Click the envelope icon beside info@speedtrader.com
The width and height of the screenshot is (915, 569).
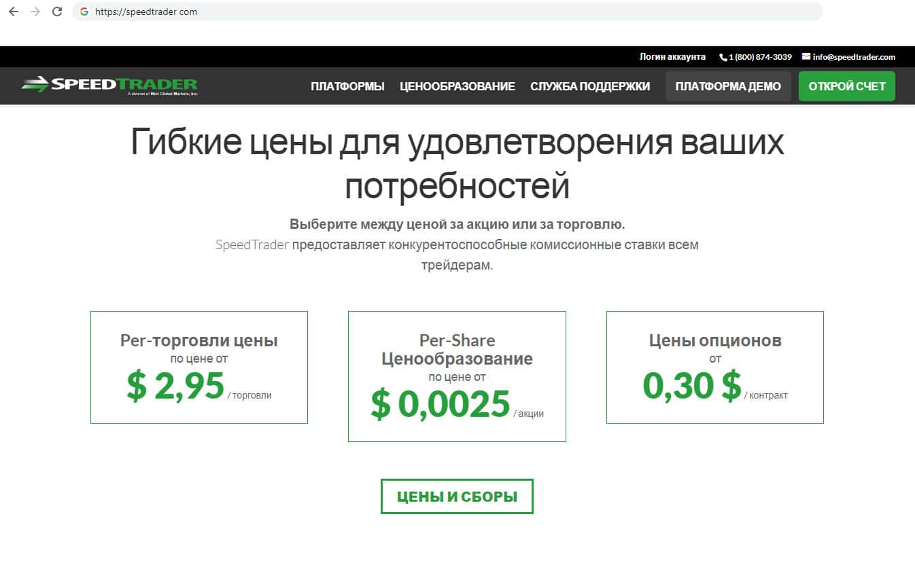806,56
